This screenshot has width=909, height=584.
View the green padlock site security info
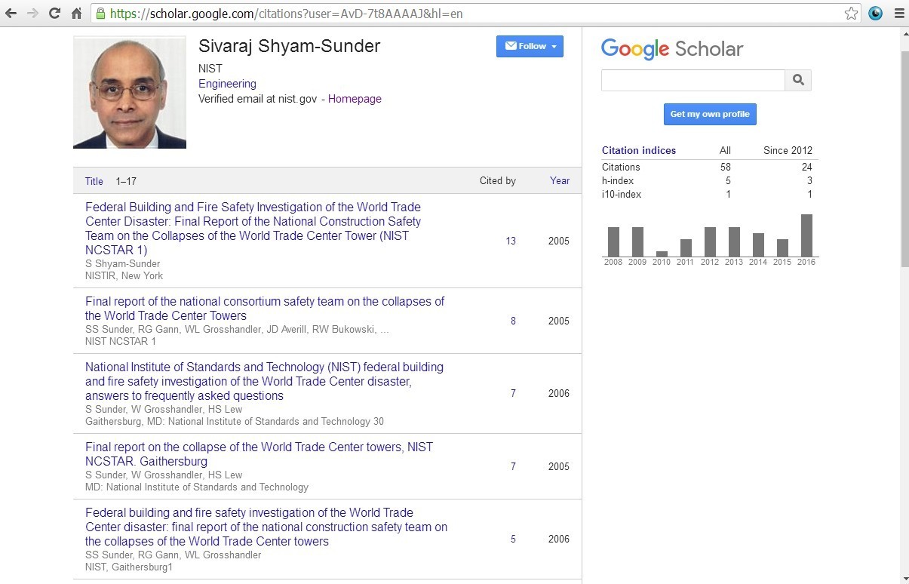(100, 13)
